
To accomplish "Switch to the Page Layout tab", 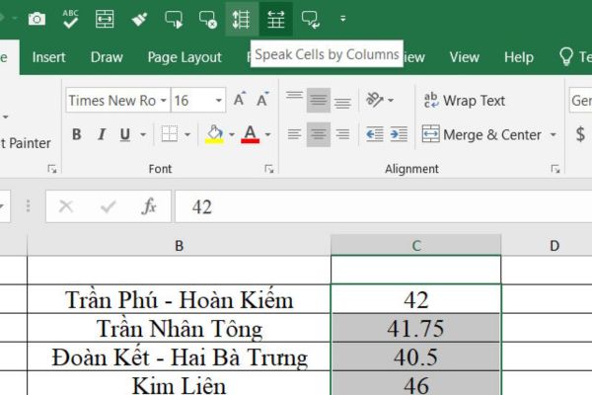I will pyautogui.click(x=185, y=57).
